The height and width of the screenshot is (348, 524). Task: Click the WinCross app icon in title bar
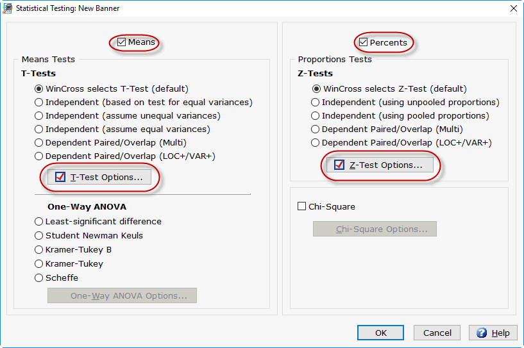[x=7, y=8]
